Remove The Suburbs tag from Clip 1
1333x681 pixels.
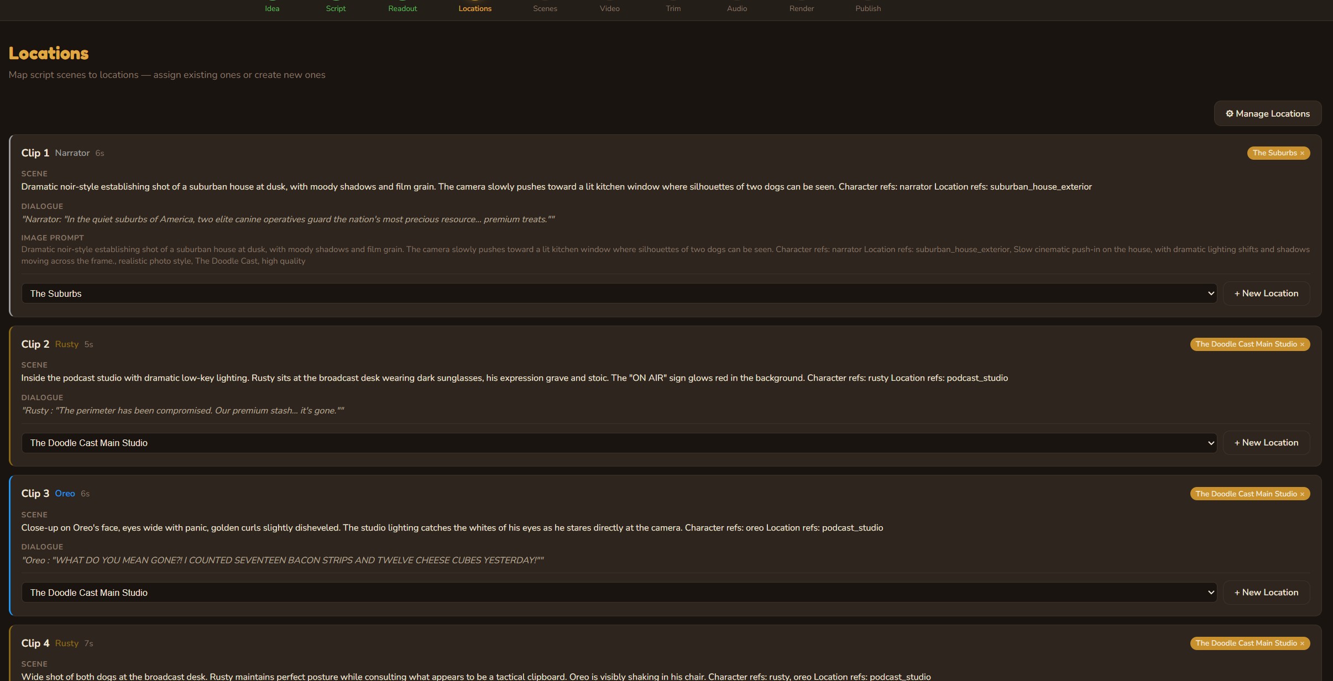(1302, 153)
